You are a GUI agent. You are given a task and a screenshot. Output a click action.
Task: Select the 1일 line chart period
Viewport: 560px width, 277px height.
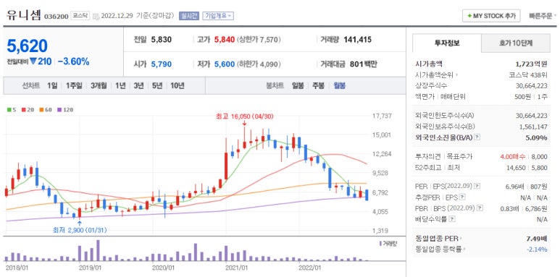coord(52,85)
